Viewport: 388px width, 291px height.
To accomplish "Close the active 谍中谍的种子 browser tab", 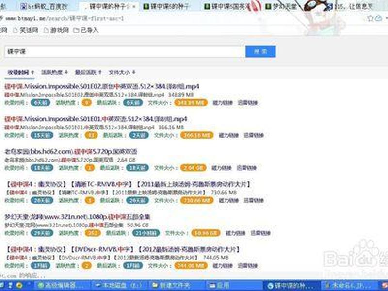I will tap(134, 6).
